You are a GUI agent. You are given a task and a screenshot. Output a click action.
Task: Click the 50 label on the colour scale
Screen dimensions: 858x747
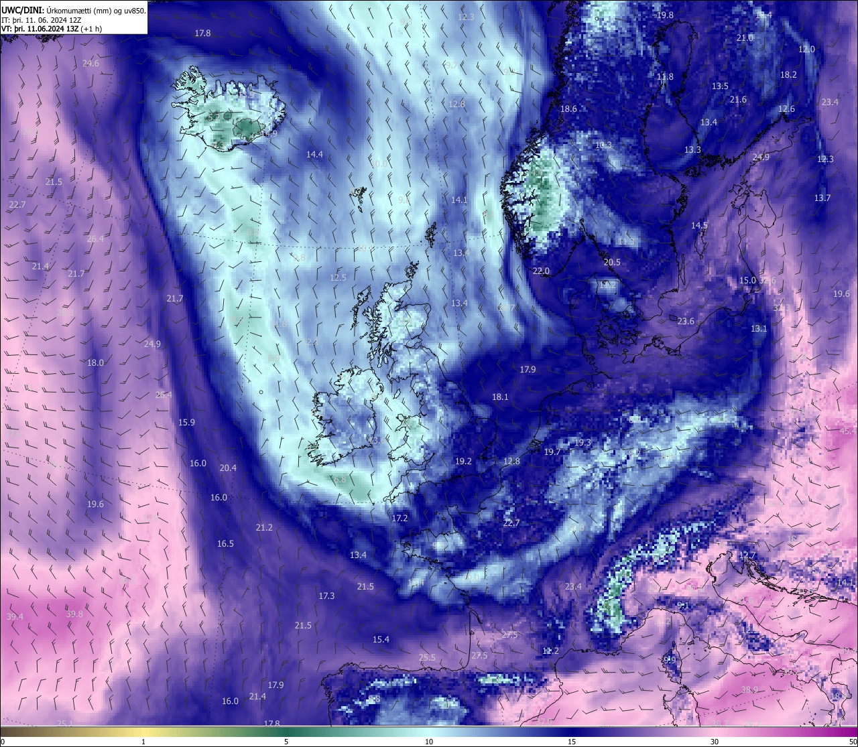click(x=852, y=741)
